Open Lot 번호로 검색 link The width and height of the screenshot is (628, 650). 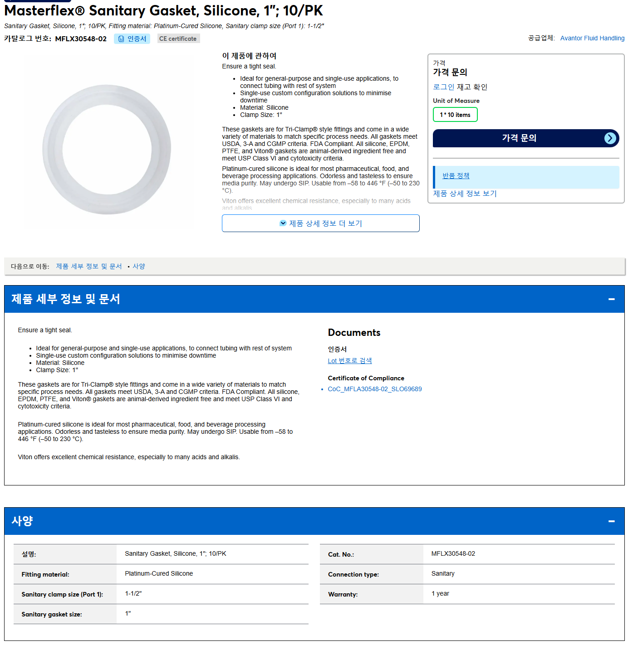(x=350, y=361)
